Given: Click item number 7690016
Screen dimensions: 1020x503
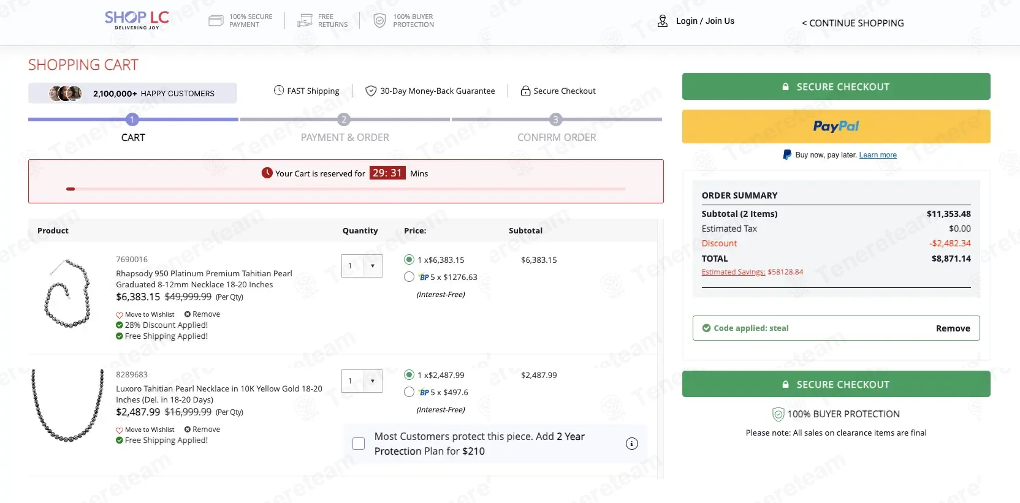Looking at the screenshot, I should click(132, 259).
